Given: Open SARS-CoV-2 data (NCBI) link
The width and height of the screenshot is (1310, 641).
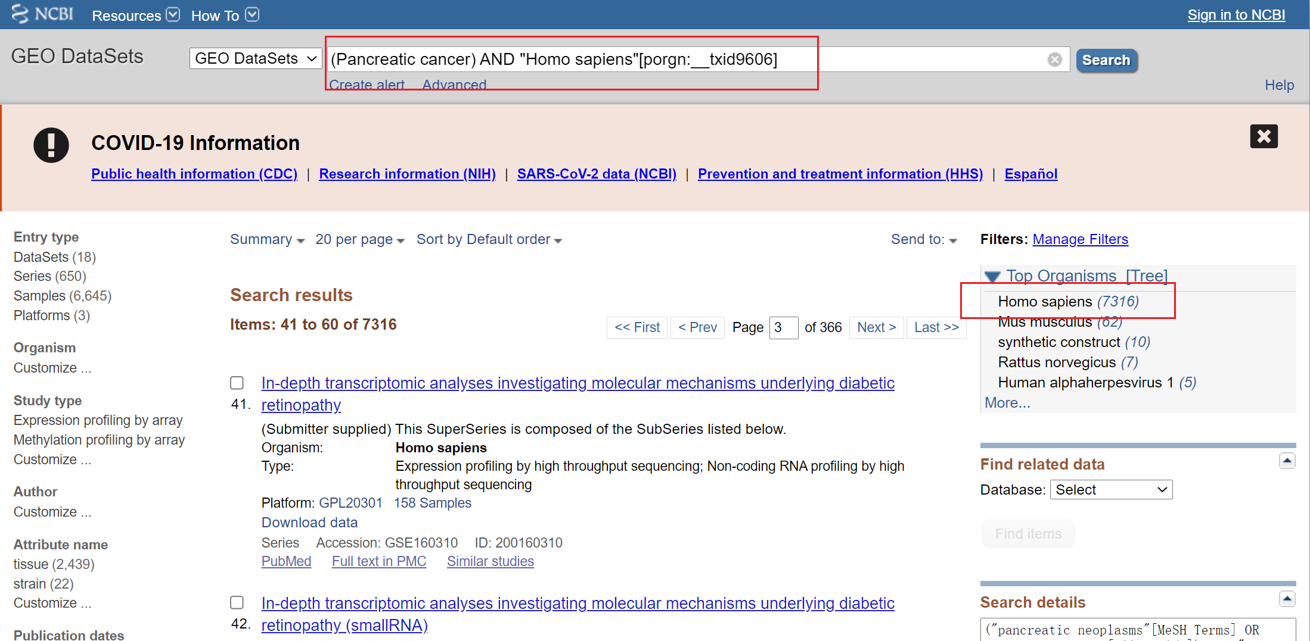Looking at the screenshot, I should (x=597, y=174).
